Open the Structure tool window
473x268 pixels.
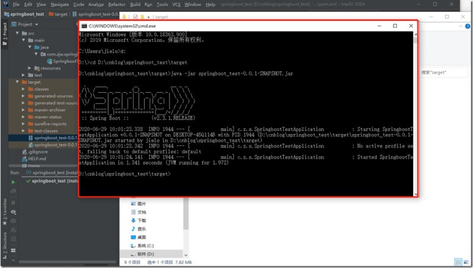pos(5,246)
